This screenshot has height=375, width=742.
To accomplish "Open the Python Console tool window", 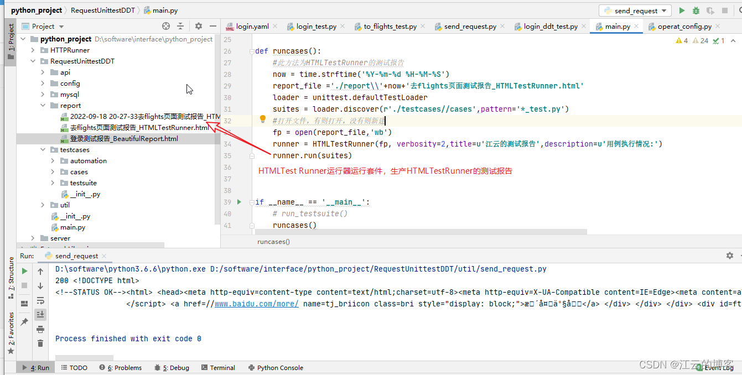I will click(276, 368).
